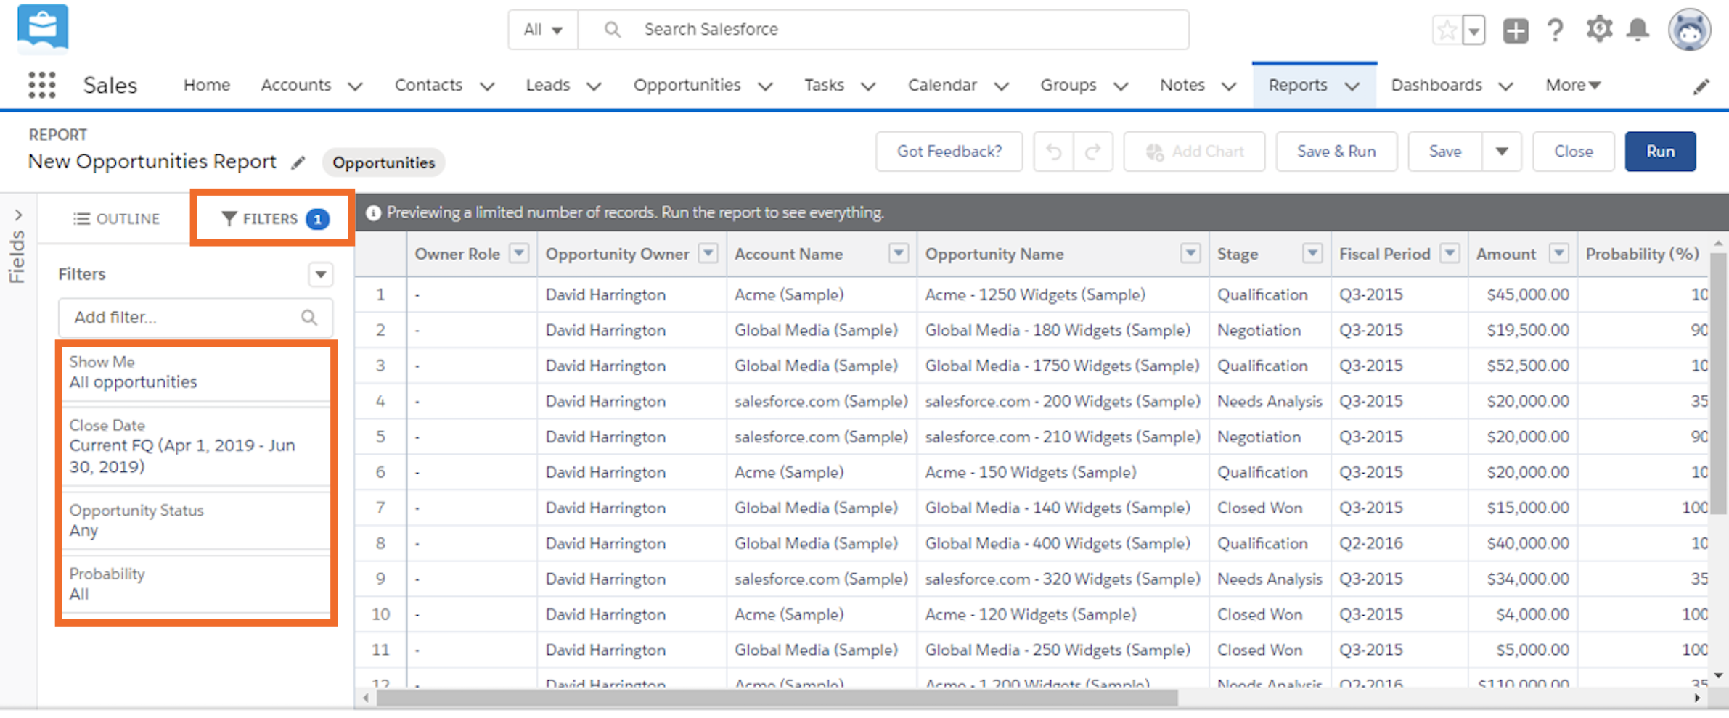
Task: Open the More navigation menu
Action: (x=1573, y=85)
